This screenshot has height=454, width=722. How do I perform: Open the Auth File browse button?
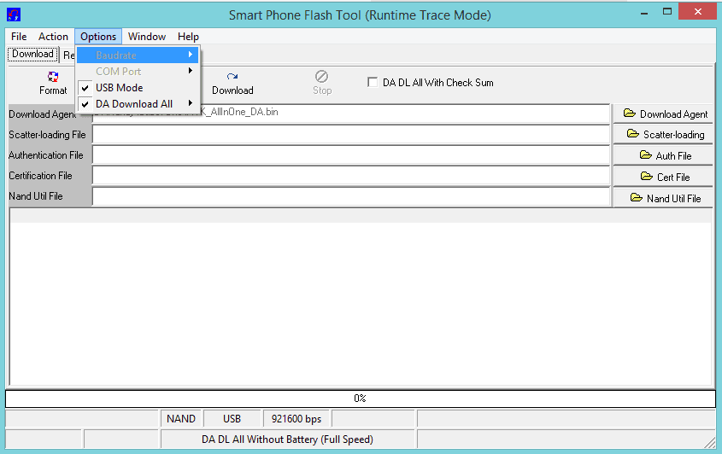[x=663, y=155]
